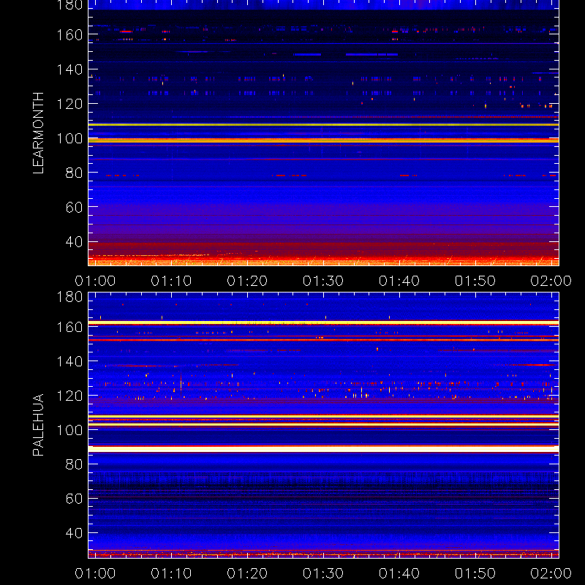Choose the 01:50 time label under PALEHUA plot
This screenshot has width=585, height=585.
(x=475, y=573)
